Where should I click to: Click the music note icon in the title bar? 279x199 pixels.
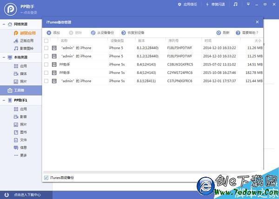pyautogui.click(x=235, y=4)
